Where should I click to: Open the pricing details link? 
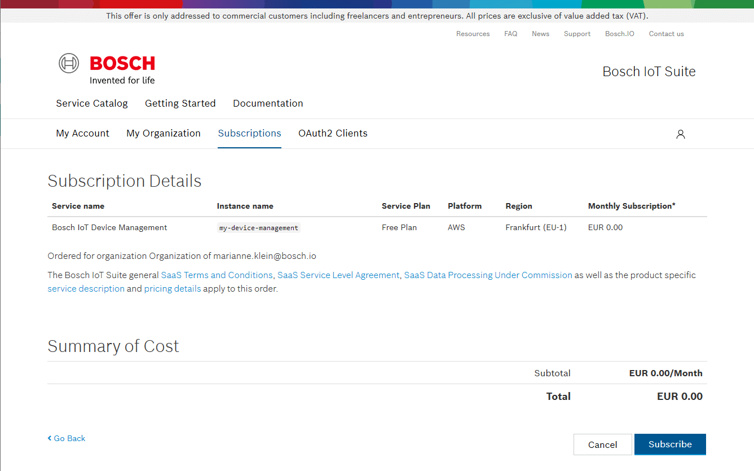pos(173,289)
